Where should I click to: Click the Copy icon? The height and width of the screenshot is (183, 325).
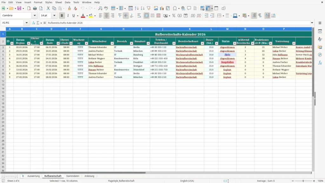click(54, 8)
